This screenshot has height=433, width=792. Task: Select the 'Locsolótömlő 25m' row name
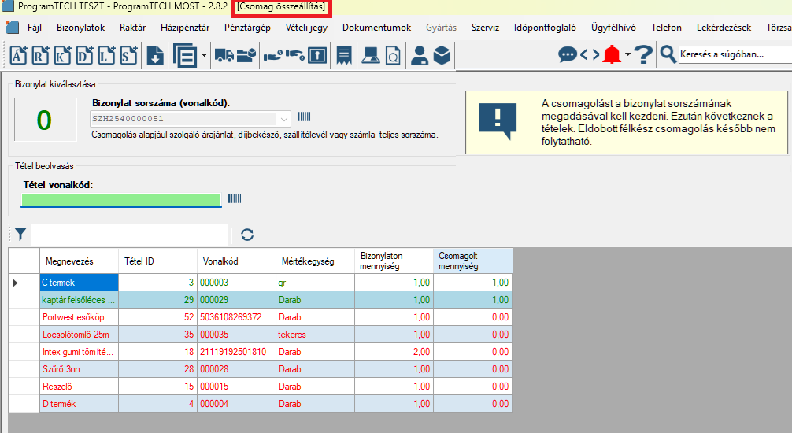(x=79, y=335)
